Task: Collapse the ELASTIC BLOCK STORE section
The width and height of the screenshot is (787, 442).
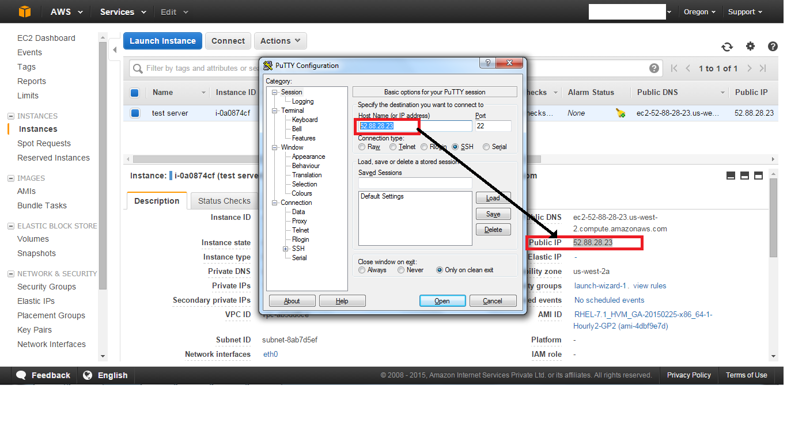Action: [10, 226]
